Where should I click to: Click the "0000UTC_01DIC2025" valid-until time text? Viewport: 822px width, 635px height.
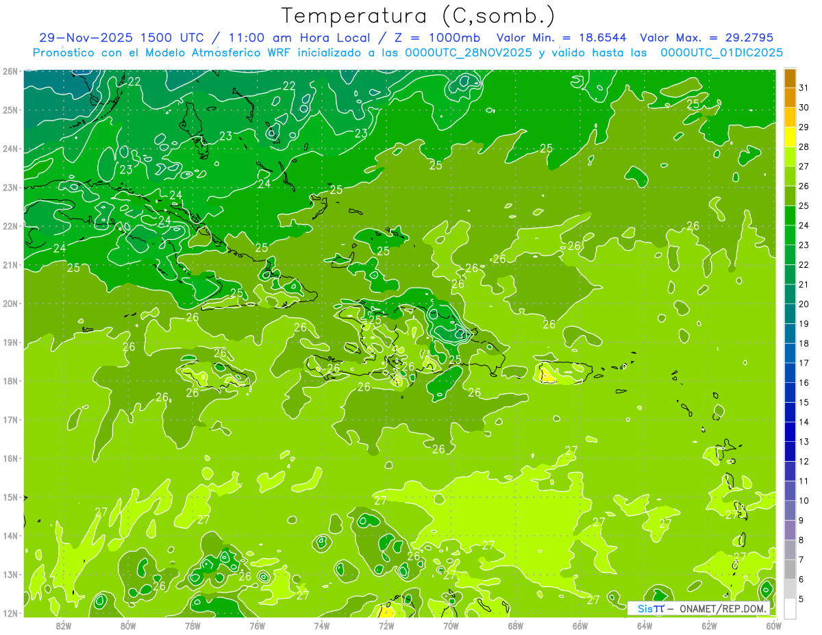coord(721,53)
